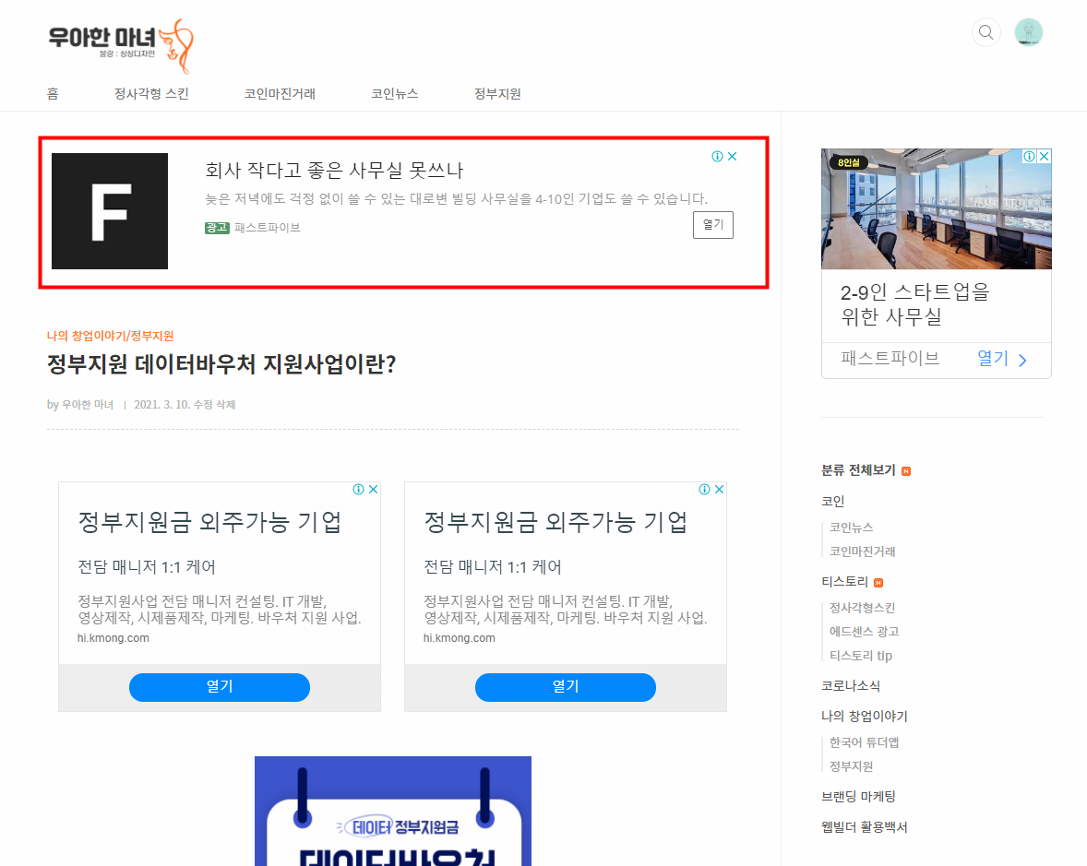Open the search magnifier icon
Screen dimensions: 1087x866
click(x=985, y=32)
